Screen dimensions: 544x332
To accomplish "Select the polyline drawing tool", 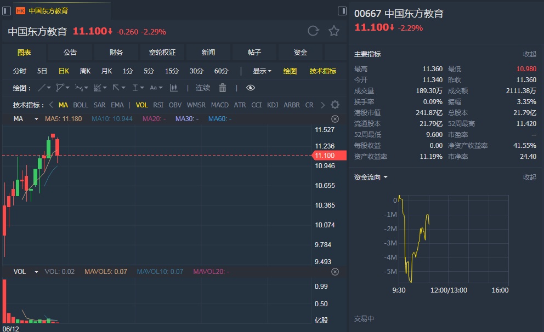I will pos(60,88).
